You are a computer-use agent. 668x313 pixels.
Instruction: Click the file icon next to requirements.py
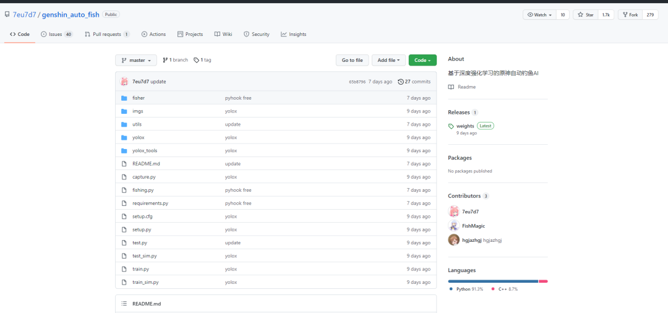[124, 203]
